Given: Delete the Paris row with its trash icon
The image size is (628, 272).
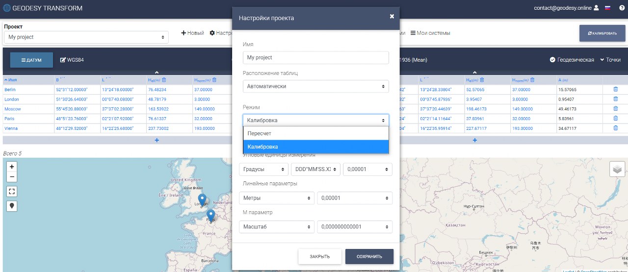Looking at the screenshot, I should 616,118.
